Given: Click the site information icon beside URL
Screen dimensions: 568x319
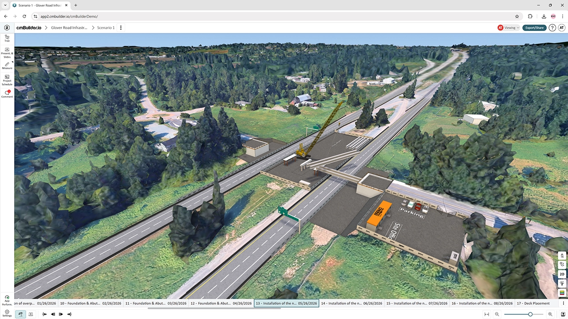Looking at the screenshot, I should coord(36,16).
